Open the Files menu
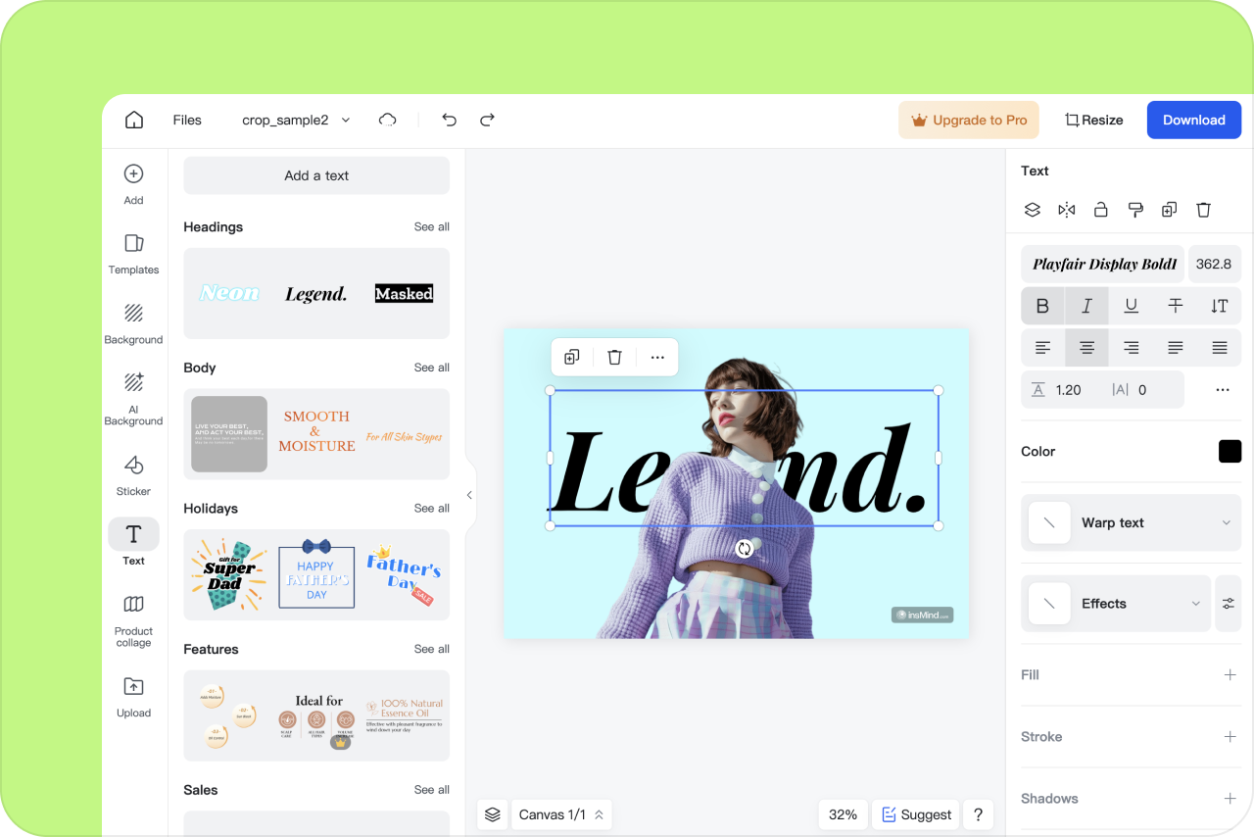Image resolution: width=1254 pixels, height=837 pixels. 187,120
